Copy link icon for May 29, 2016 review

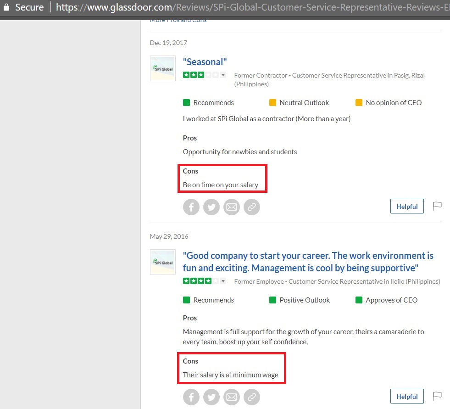click(252, 397)
